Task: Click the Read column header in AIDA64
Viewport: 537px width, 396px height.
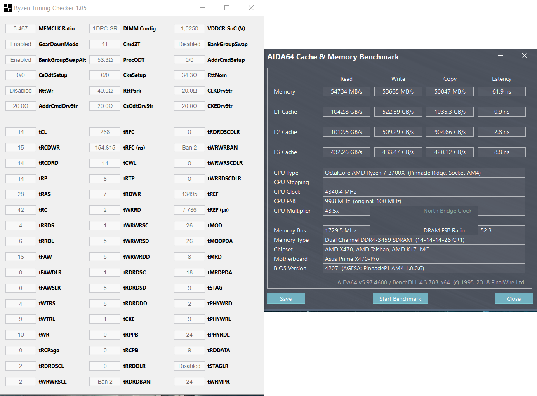Action: click(x=346, y=79)
